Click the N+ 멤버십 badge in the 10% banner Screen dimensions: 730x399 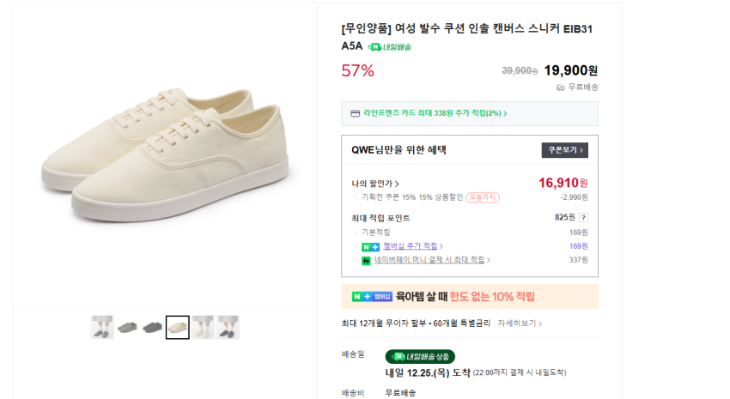373,297
